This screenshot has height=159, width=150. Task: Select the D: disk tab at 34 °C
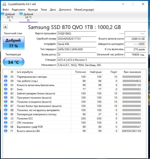(28, 17)
